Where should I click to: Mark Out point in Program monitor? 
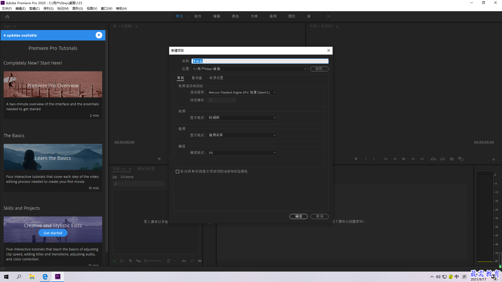tap(374, 159)
